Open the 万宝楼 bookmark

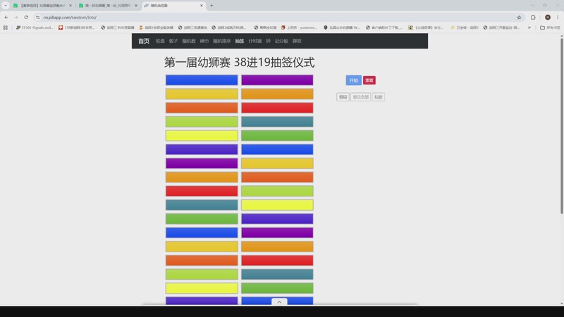coord(465,27)
